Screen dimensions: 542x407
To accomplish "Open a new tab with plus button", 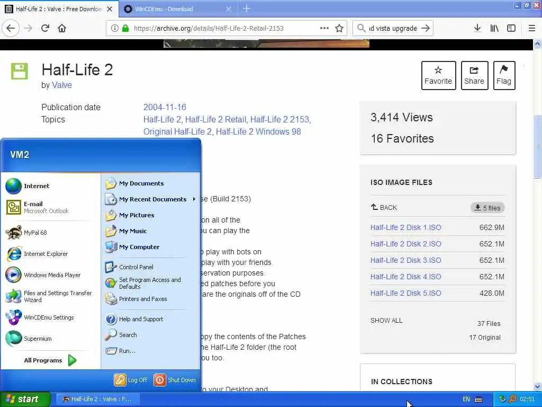I will coord(247,8).
